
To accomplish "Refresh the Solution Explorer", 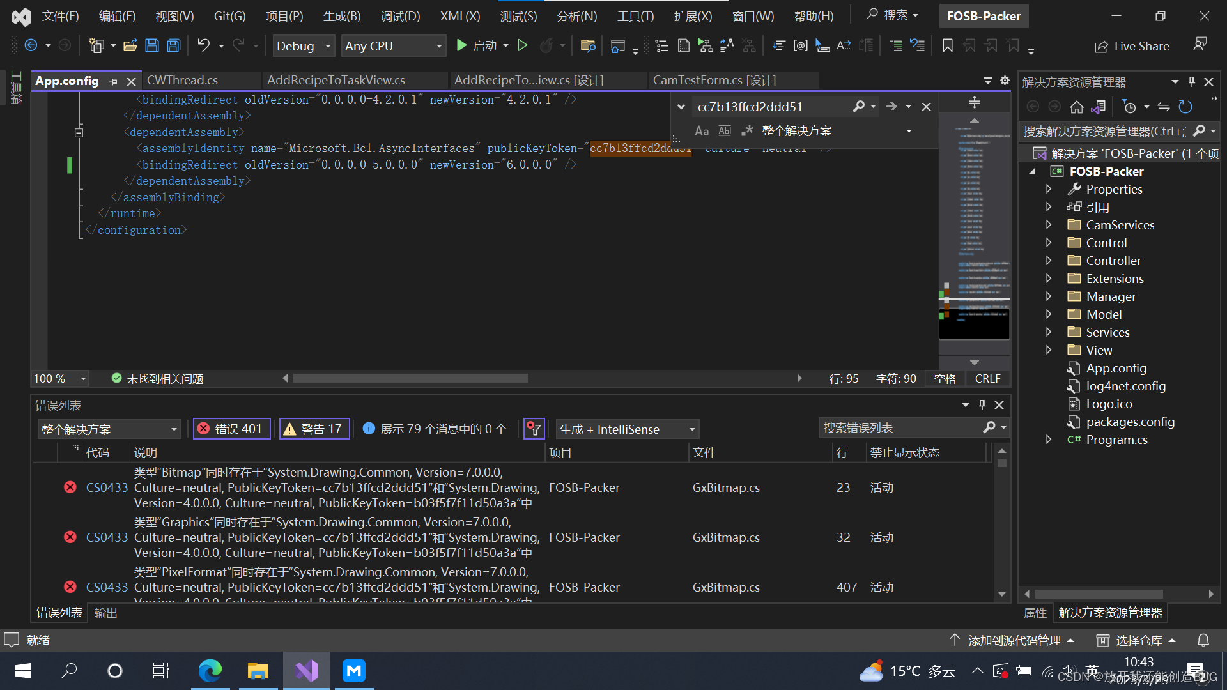I will (x=1185, y=107).
